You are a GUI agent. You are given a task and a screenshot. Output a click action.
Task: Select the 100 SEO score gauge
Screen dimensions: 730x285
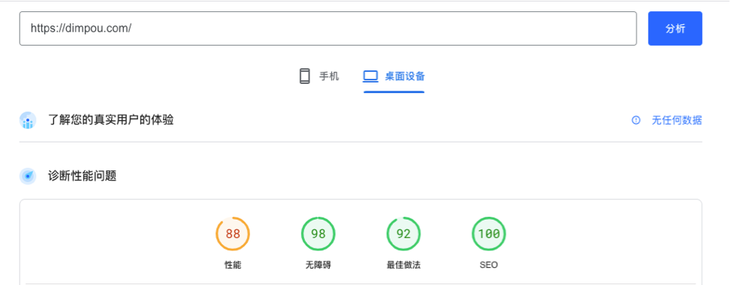(489, 233)
